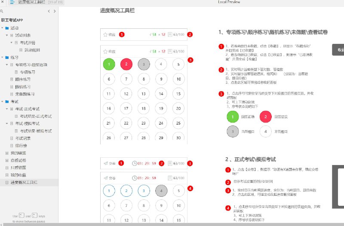Tap the 交卷 paper-plane icon in the collapsed exam toolbar
This screenshot has width=344, height=226.
pos(106,163)
